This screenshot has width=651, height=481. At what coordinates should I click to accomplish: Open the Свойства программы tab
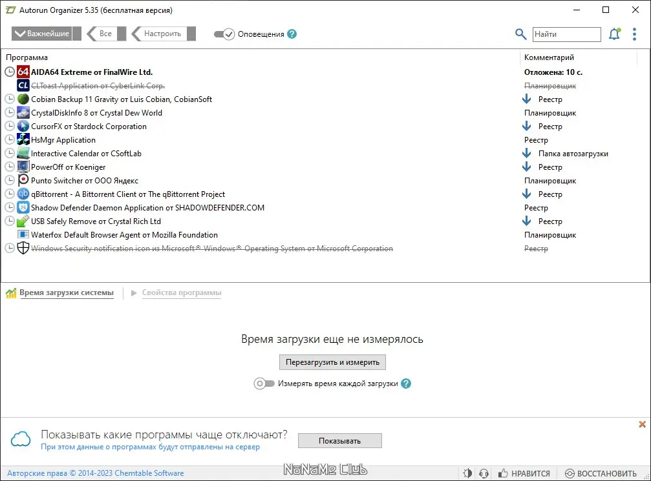point(182,292)
